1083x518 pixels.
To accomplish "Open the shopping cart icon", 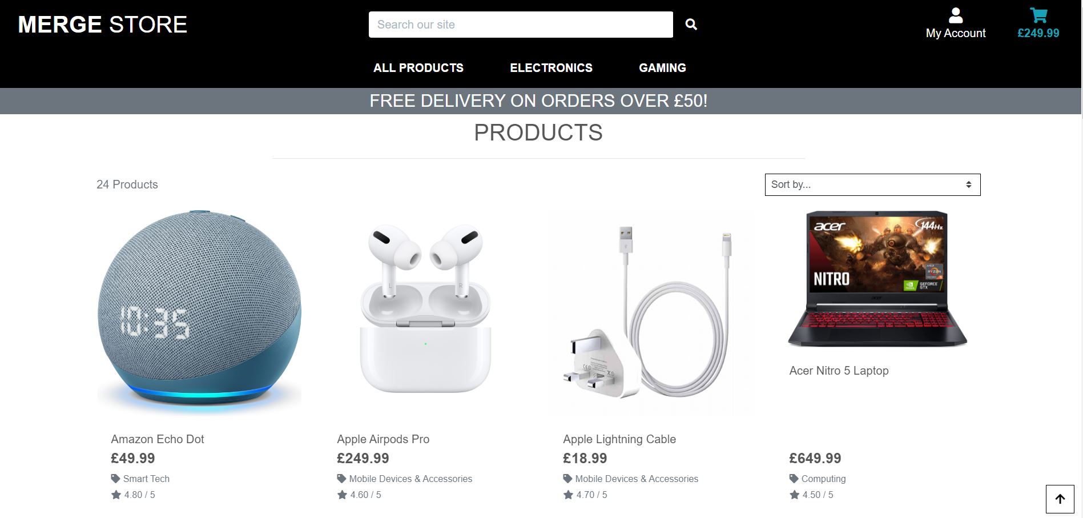I will point(1038,15).
